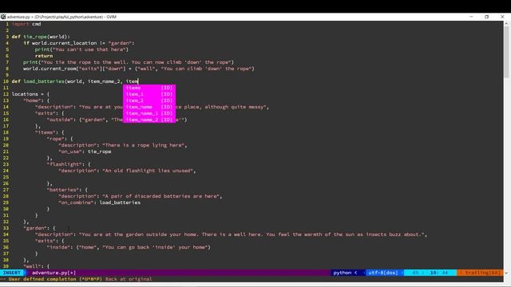The width and height of the screenshot is (511, 287).
Task: Click the 'trailing[68]' warning in status line
Action: [x=482, y=273]
